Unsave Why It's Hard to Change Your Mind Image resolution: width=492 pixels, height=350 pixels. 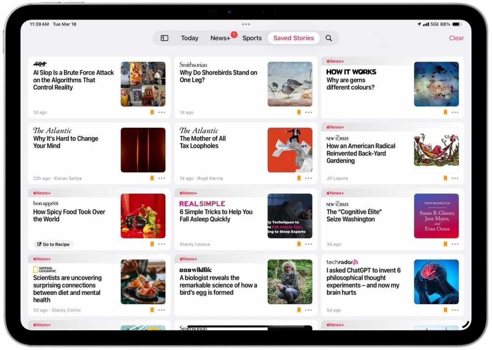coord(152,178)
